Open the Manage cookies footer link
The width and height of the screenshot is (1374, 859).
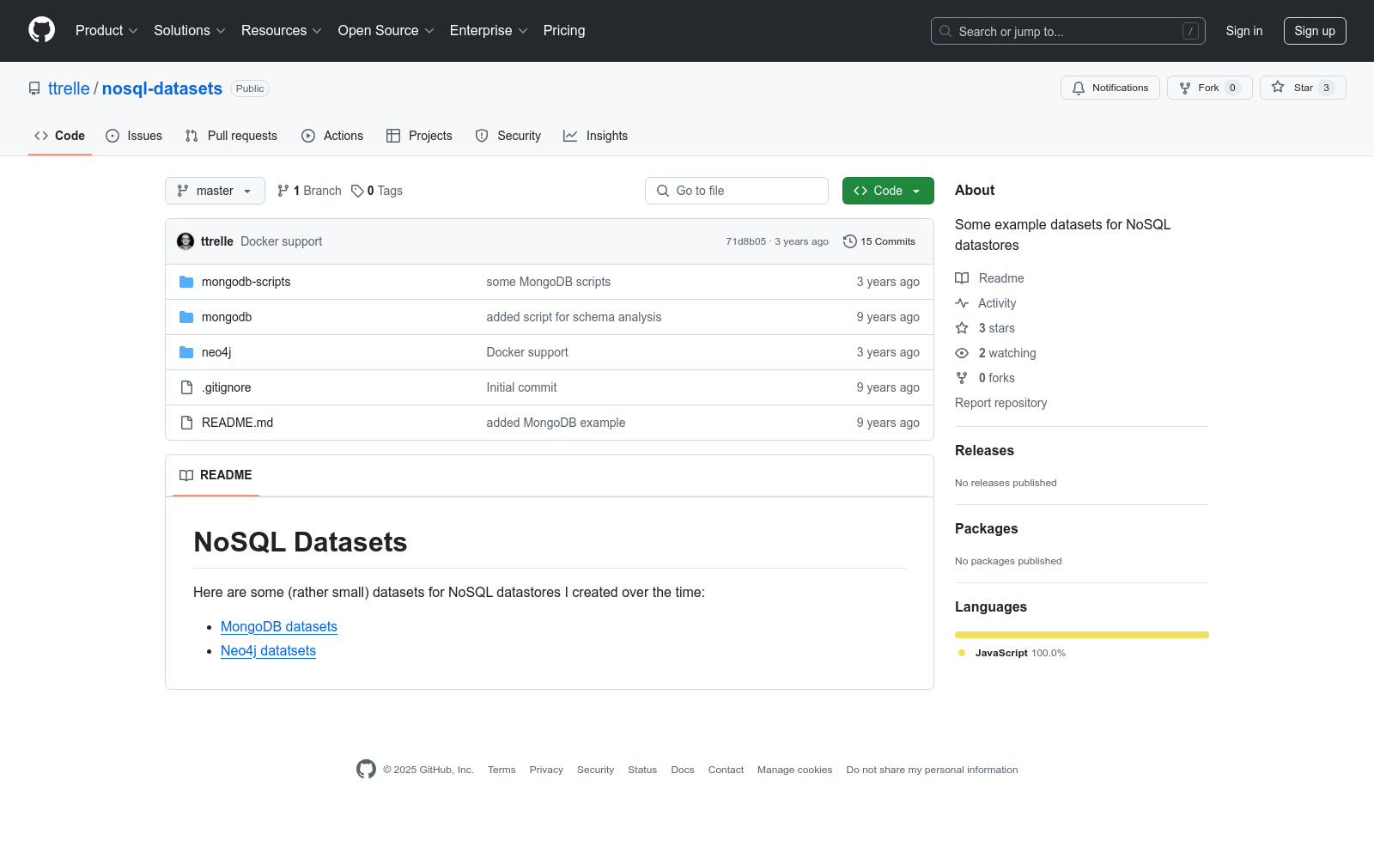coord(794,770)
